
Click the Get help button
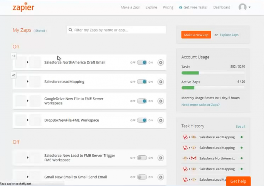pos(238,181)
